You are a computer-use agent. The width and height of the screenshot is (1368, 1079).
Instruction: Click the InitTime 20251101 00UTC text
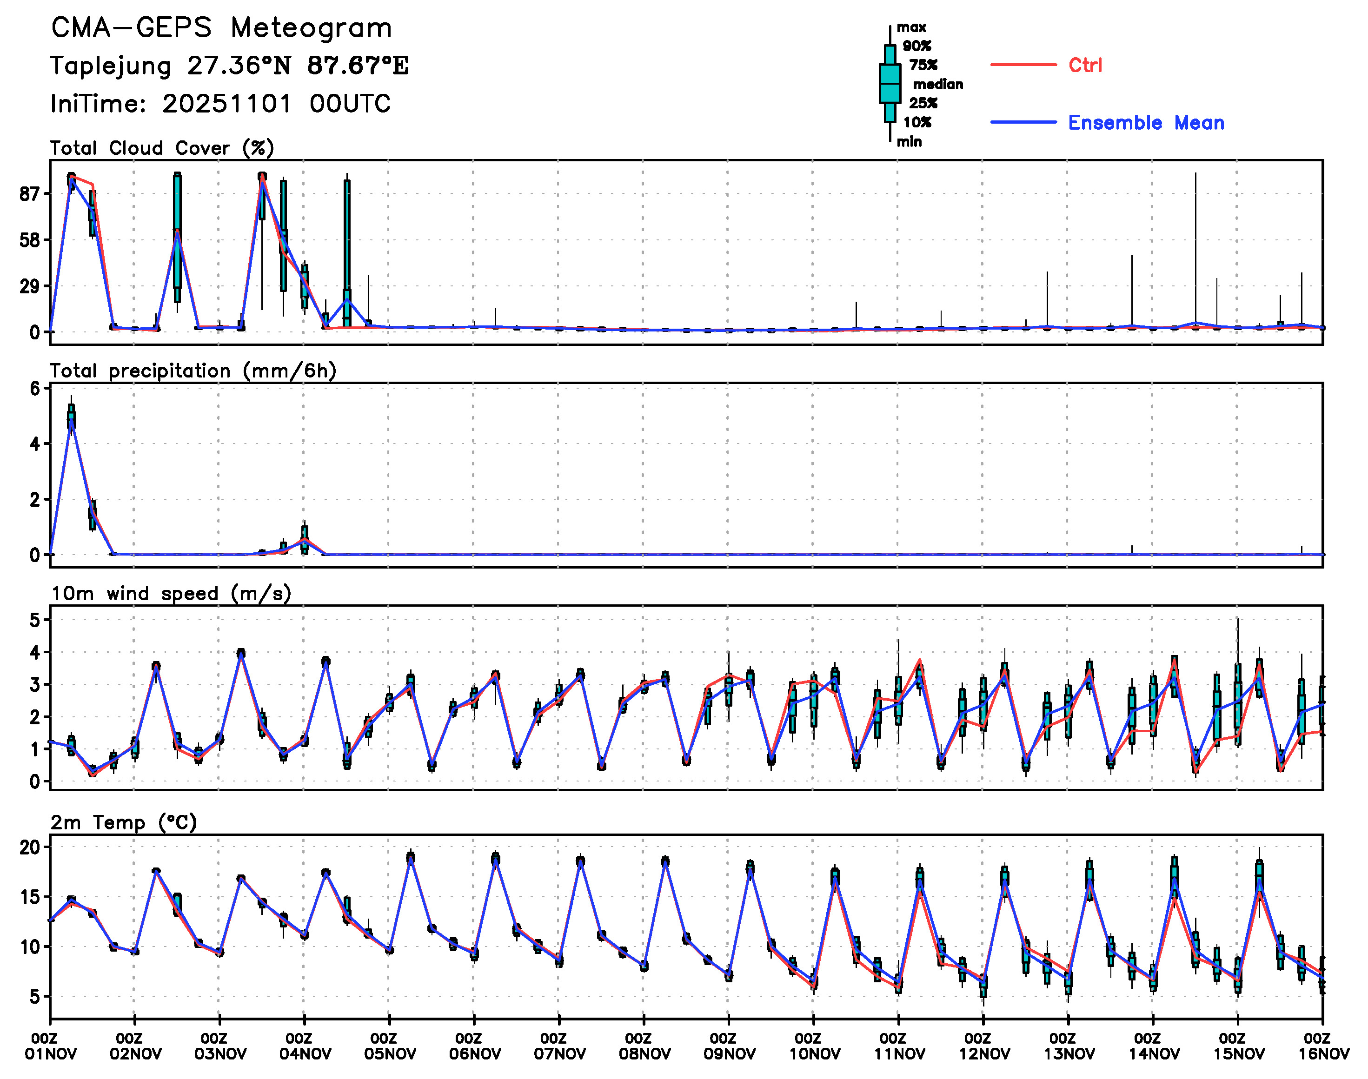click(x=220, y=104)
